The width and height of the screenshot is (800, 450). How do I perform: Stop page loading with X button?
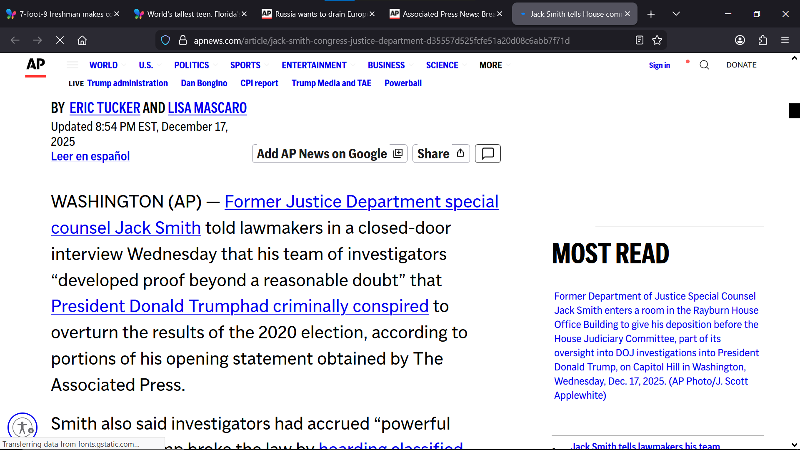60,40
